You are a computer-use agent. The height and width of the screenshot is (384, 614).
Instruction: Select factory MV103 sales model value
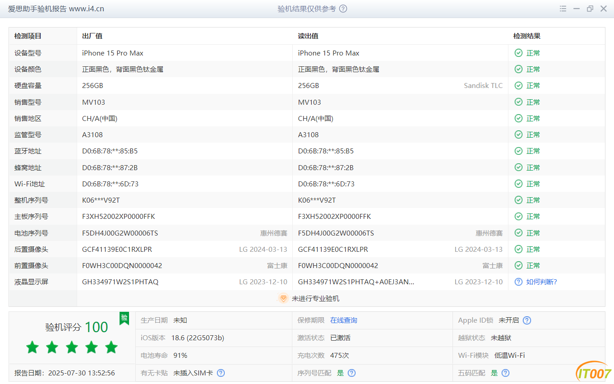tap(93, 102)
